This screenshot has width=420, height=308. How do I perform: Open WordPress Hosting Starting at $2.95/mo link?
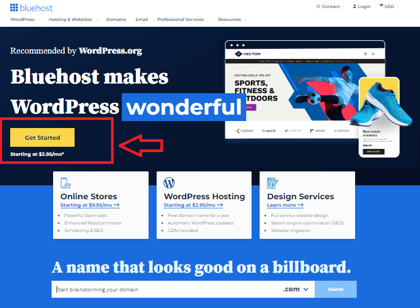(x=193, y=205)
